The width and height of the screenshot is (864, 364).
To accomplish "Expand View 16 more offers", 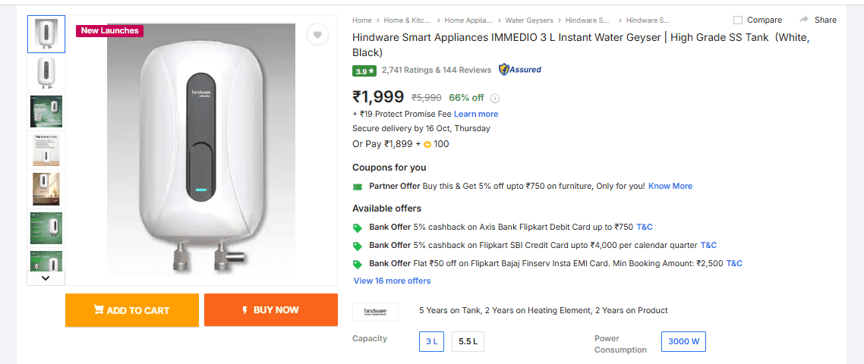I will click(x=392, y=281).
